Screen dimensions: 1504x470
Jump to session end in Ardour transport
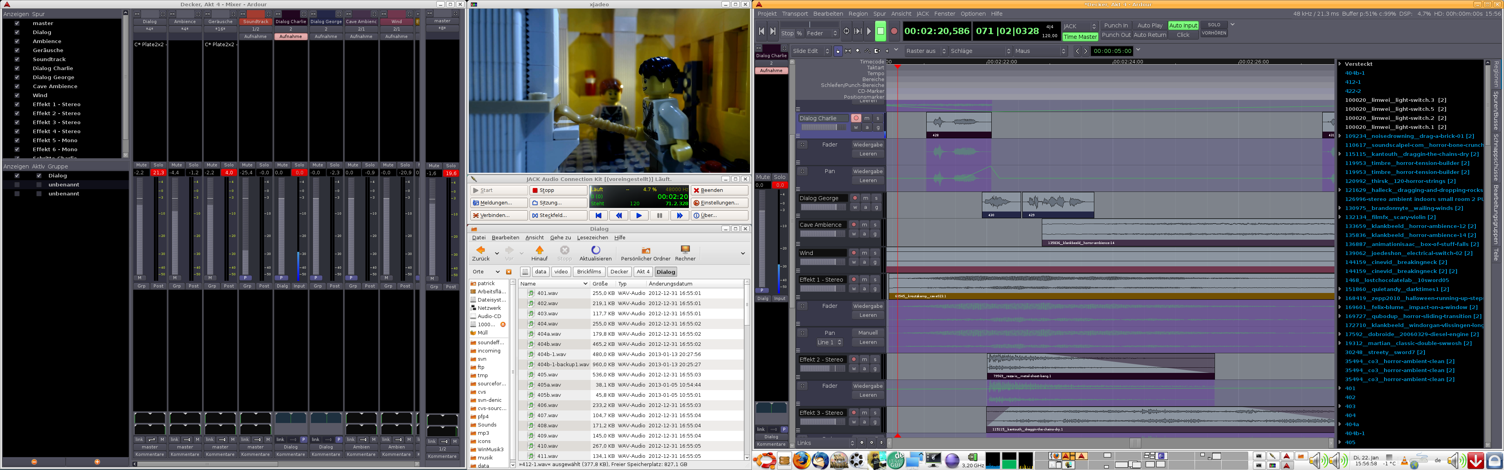772,31
